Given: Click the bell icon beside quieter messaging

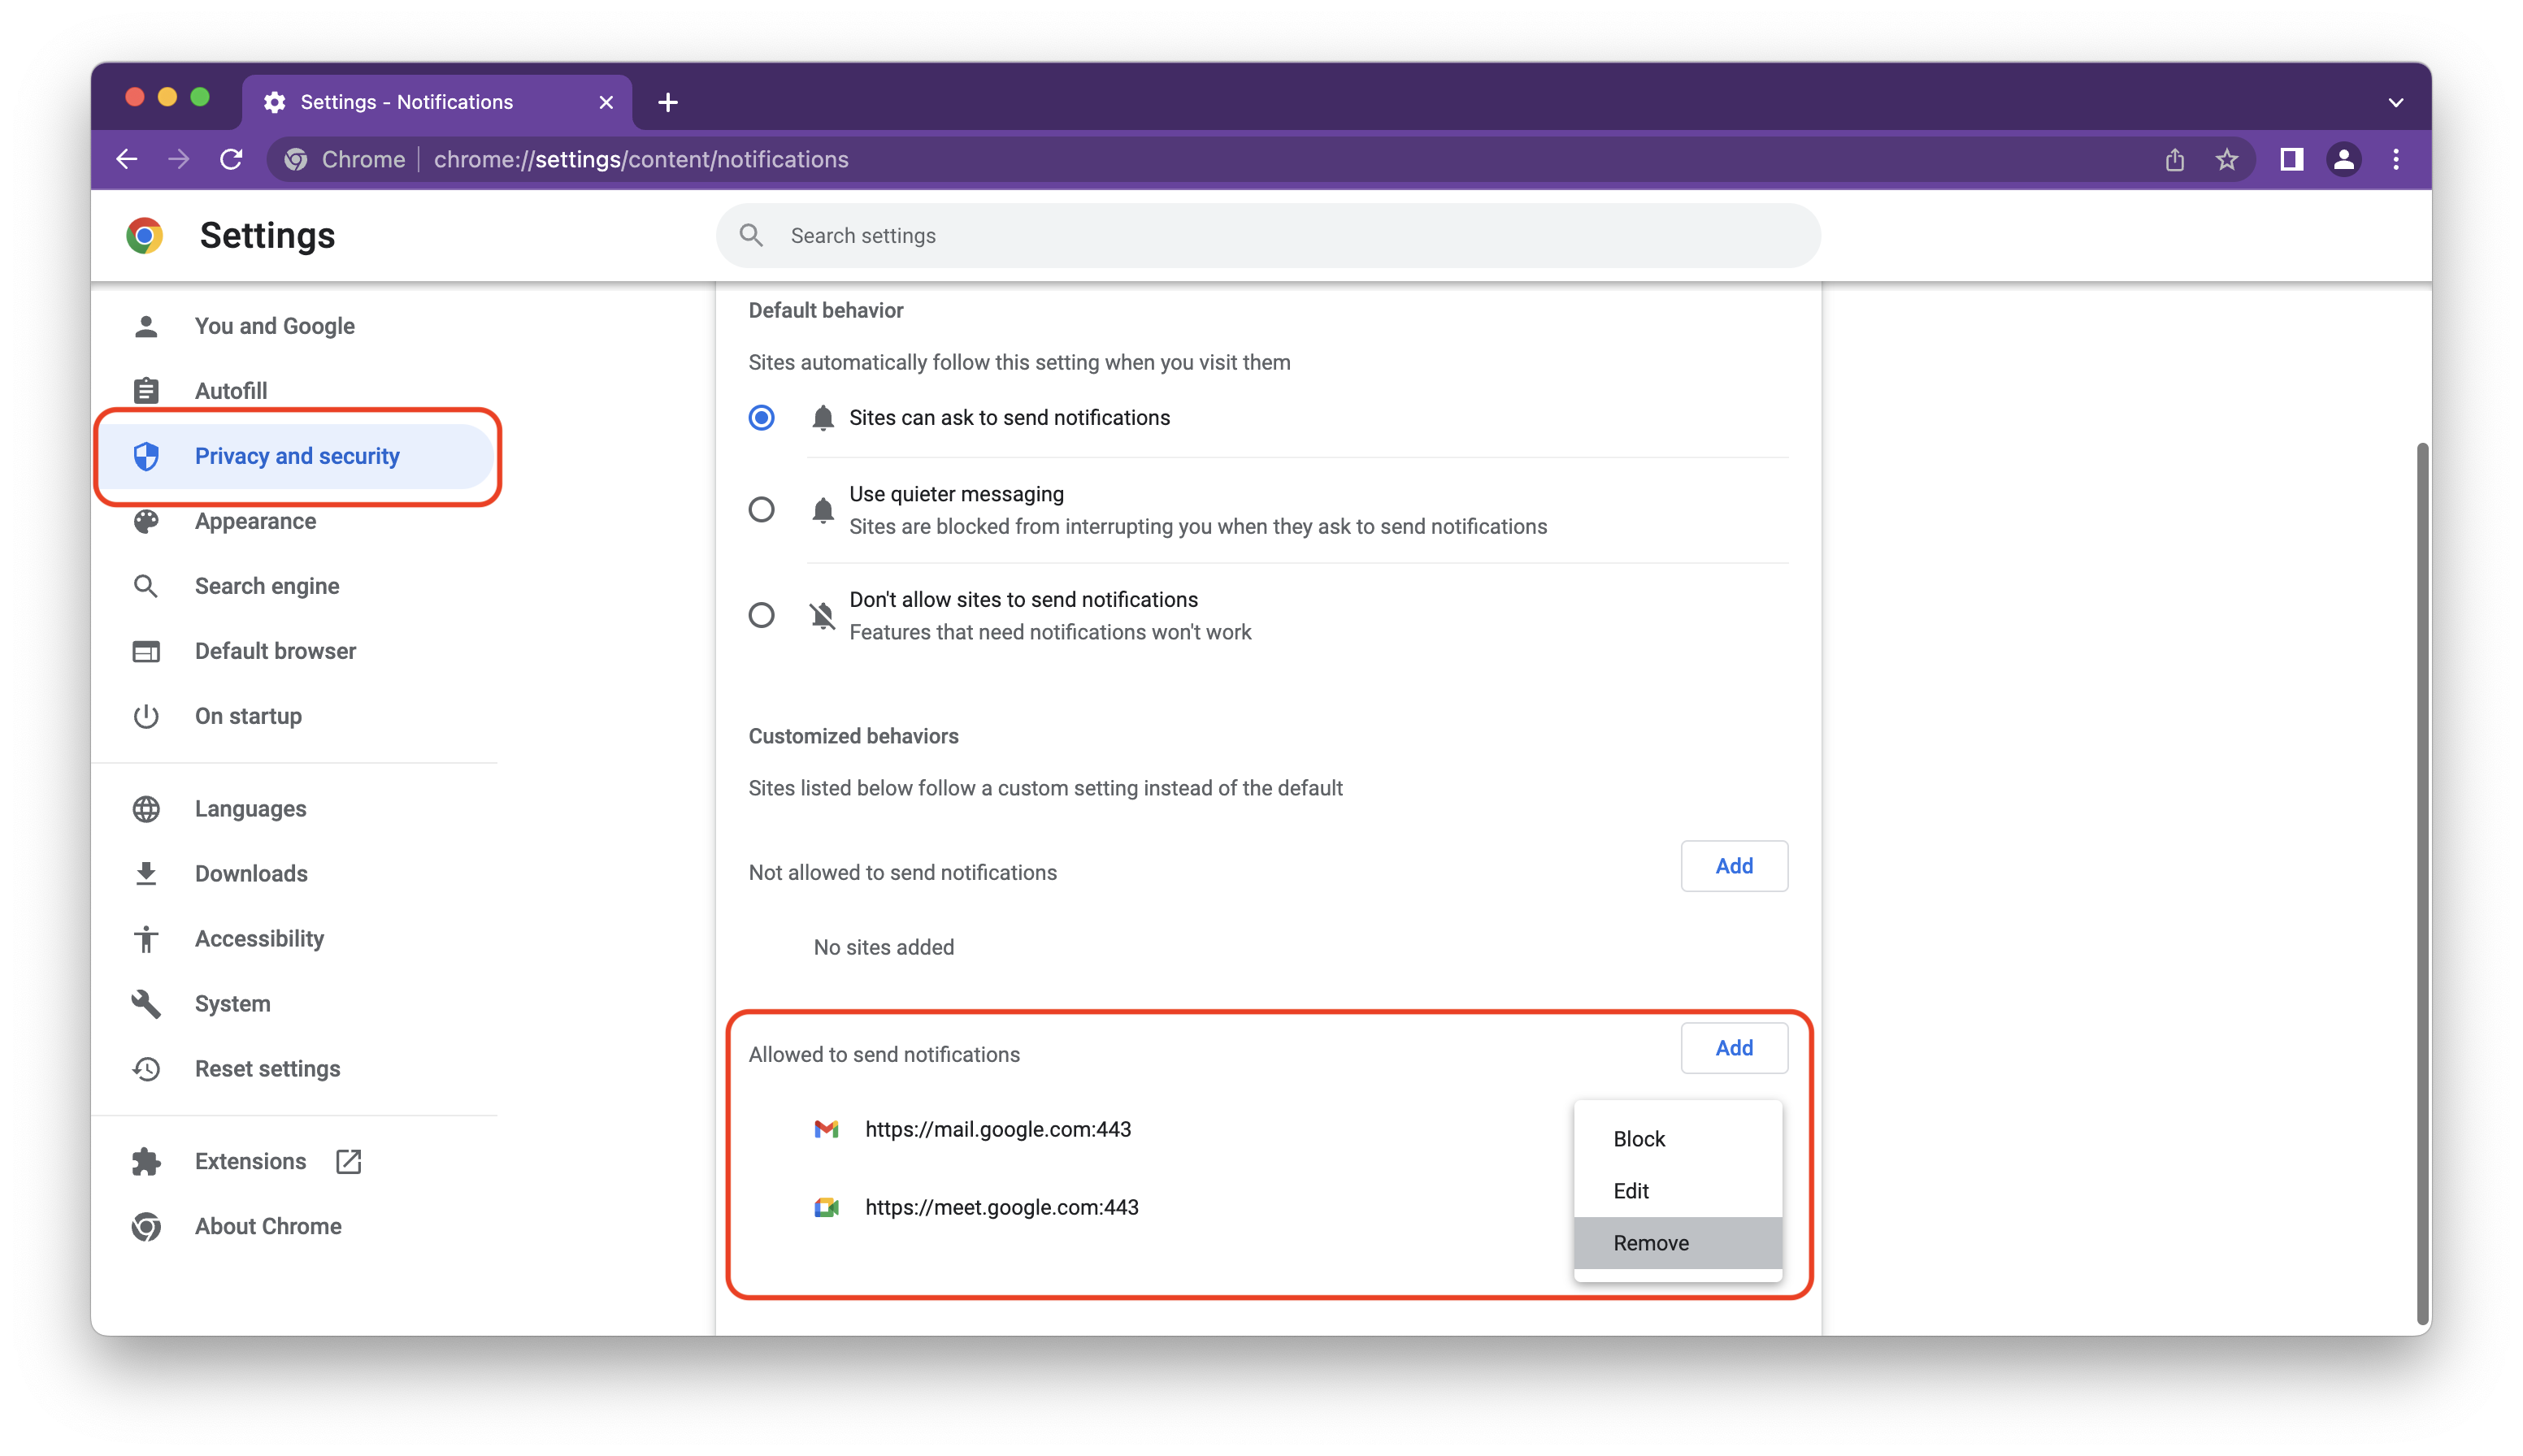Looking at the screenshot, I should (x=823, y=510).
